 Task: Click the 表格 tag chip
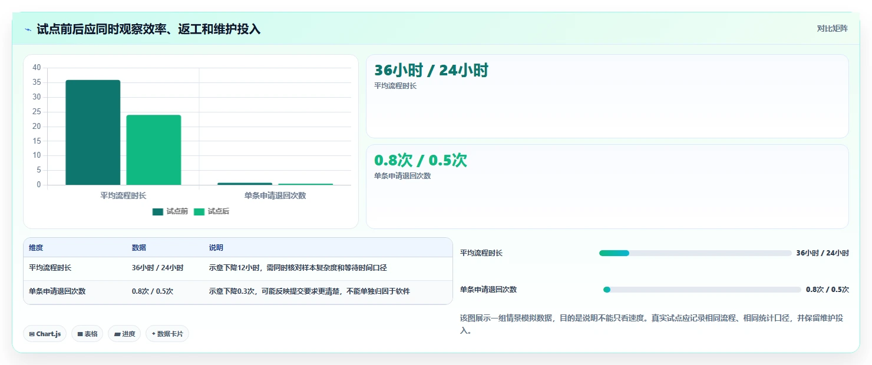pos(87,334)
